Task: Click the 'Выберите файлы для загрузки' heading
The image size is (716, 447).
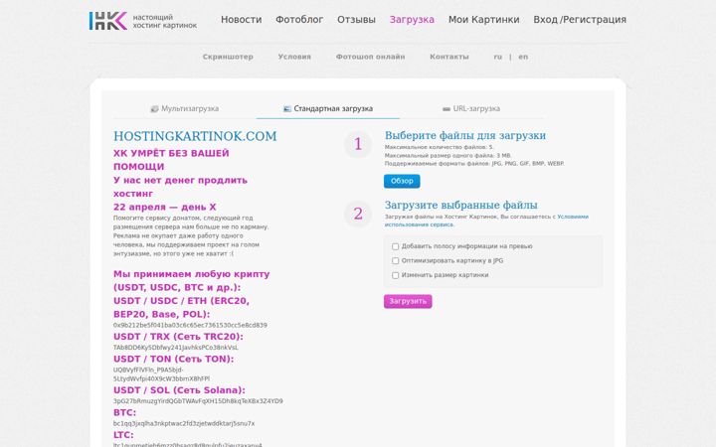Action: 464,135
